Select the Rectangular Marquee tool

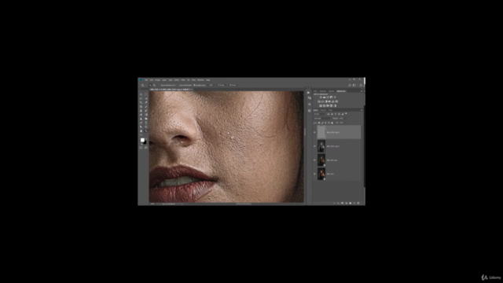[146, 94]
